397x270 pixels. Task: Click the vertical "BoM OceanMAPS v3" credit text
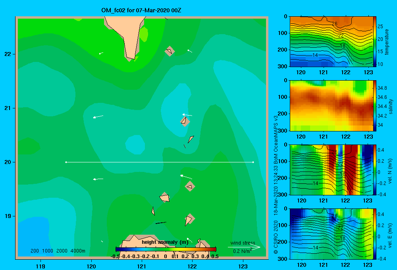point(276,140)
